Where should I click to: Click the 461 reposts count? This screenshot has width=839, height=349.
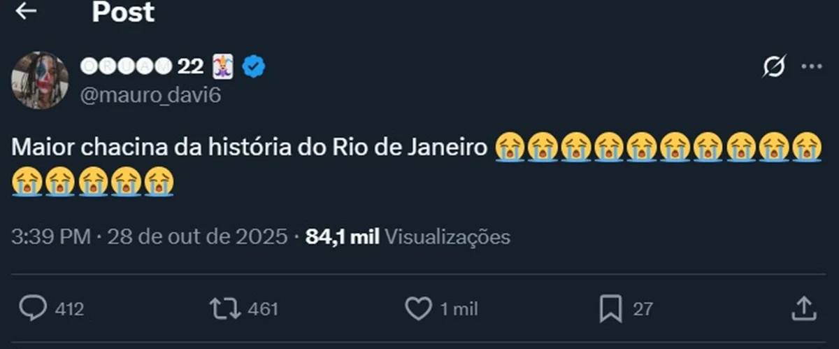click(x=264, y=309)
